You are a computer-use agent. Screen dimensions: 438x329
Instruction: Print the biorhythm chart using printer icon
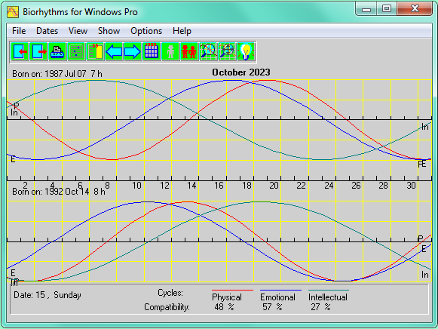coord(57,51)
